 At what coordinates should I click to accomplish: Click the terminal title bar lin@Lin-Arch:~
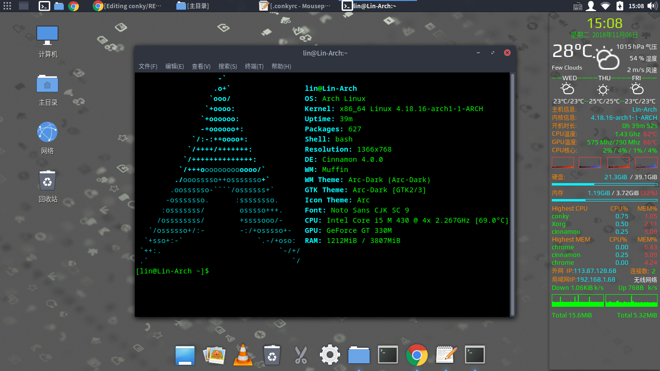pyautogui.click(x=325, y=53)
